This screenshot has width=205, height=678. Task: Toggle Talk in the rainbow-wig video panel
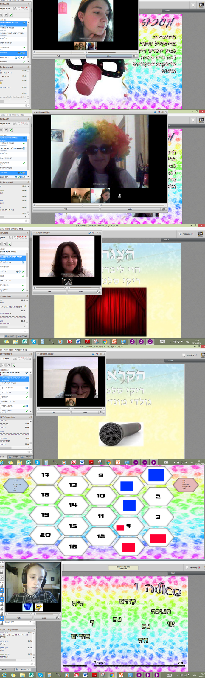[x=66, y=209]
